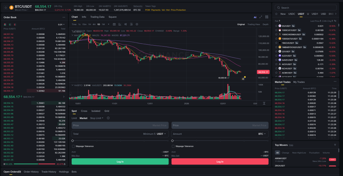This screenshot has width=343, height=176.
Task: Open chart grid layout icon
Action: [x=267, y=17]
